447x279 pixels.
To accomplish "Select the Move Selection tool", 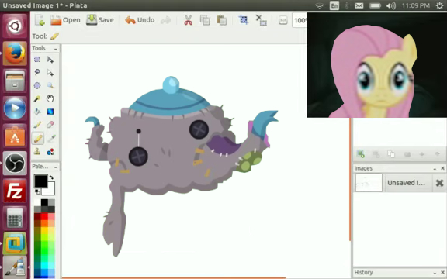I will [50, 73].
